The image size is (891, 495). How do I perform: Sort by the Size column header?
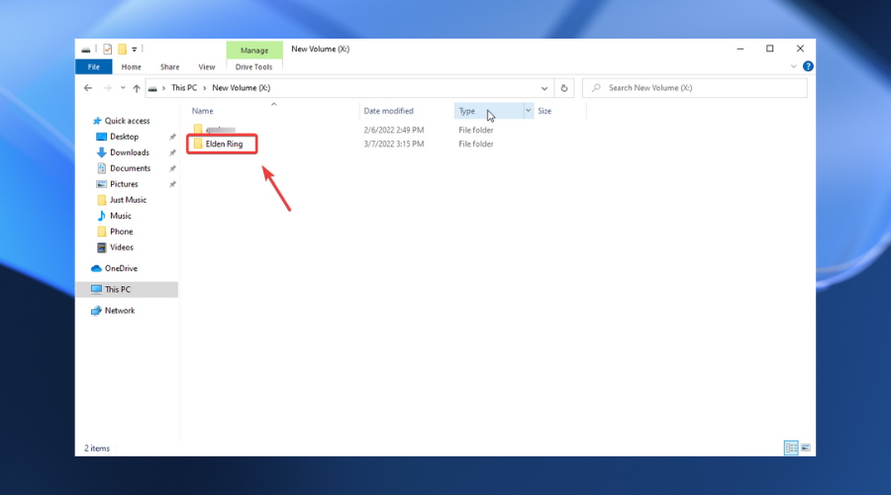click(x=544, y=111)
